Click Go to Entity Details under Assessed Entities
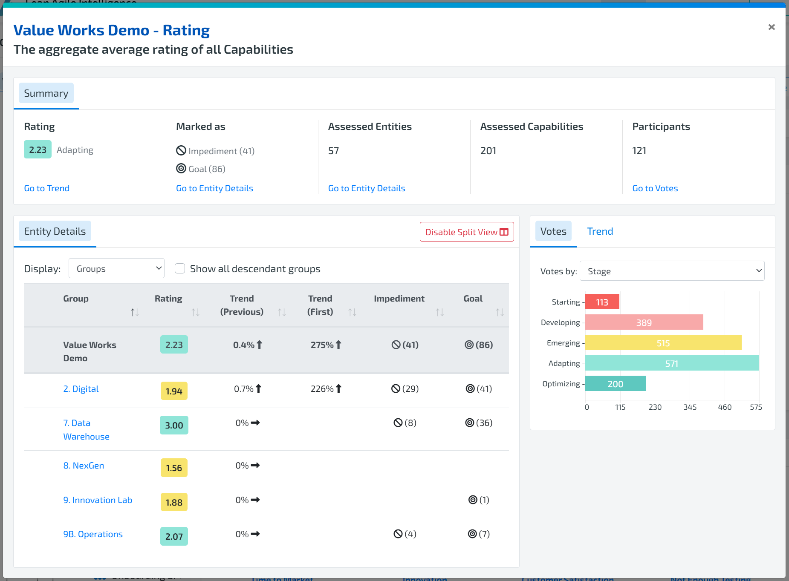 [x=367, y=188]
